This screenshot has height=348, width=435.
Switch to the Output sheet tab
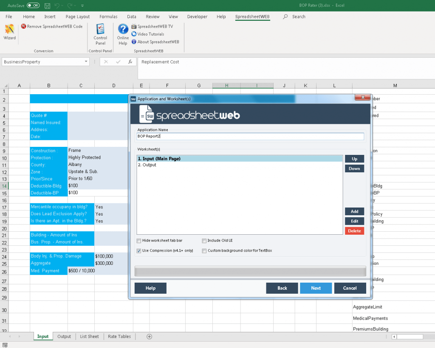point(64,337)
